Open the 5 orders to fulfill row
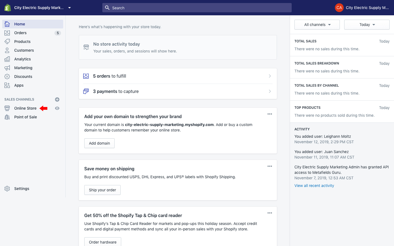Viewport: 394px width, 246px height. [178, 76]
